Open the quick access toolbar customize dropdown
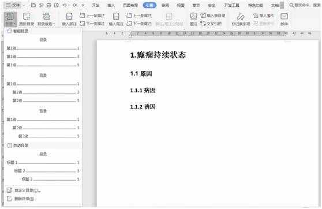Image resolution: width=322 pixels, height=209 pixels. (83, 5)
